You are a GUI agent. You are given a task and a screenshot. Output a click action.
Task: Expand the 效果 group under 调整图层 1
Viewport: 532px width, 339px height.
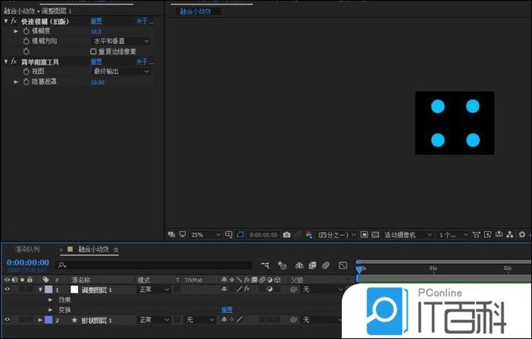51,300
